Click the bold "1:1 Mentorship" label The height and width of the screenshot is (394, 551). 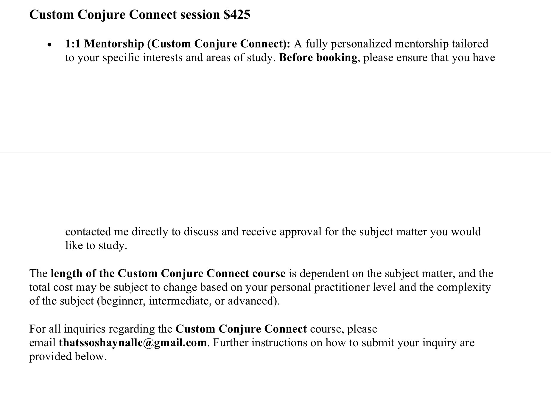(105, 44)
